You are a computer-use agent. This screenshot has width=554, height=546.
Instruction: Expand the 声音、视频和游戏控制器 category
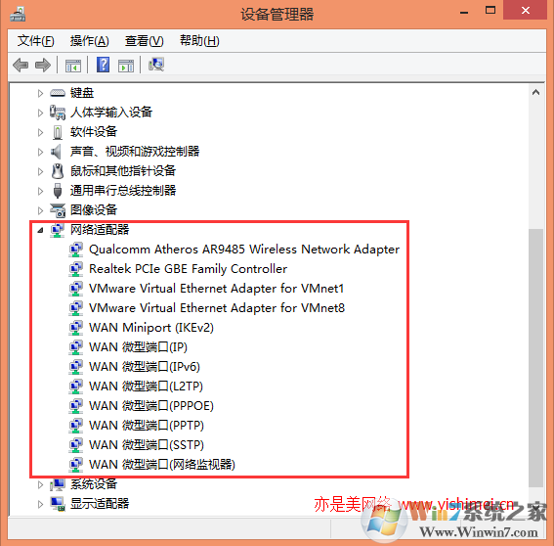40,152
